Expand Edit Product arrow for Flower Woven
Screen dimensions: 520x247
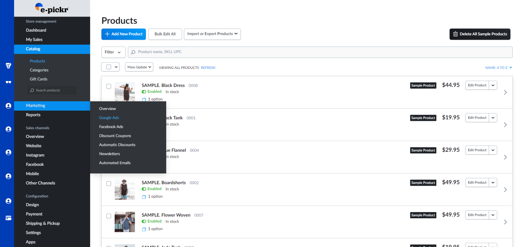pyautogui.click(x=493, y=215)
